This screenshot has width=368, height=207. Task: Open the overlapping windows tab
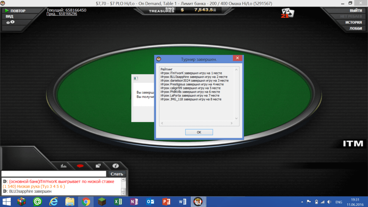(x=98, y=166)
